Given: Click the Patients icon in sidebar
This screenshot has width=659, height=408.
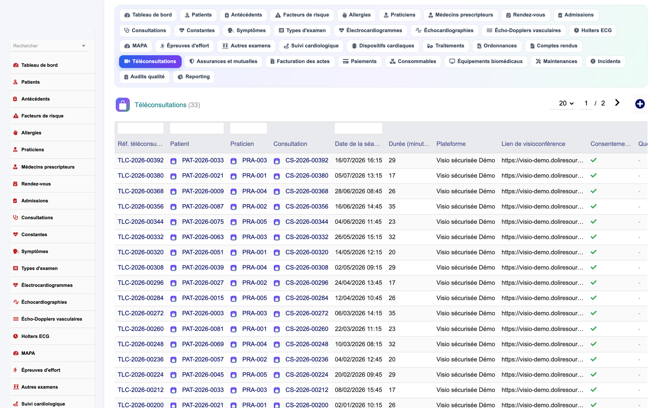Looking at the screenshot, I should (x=16, y=82).
